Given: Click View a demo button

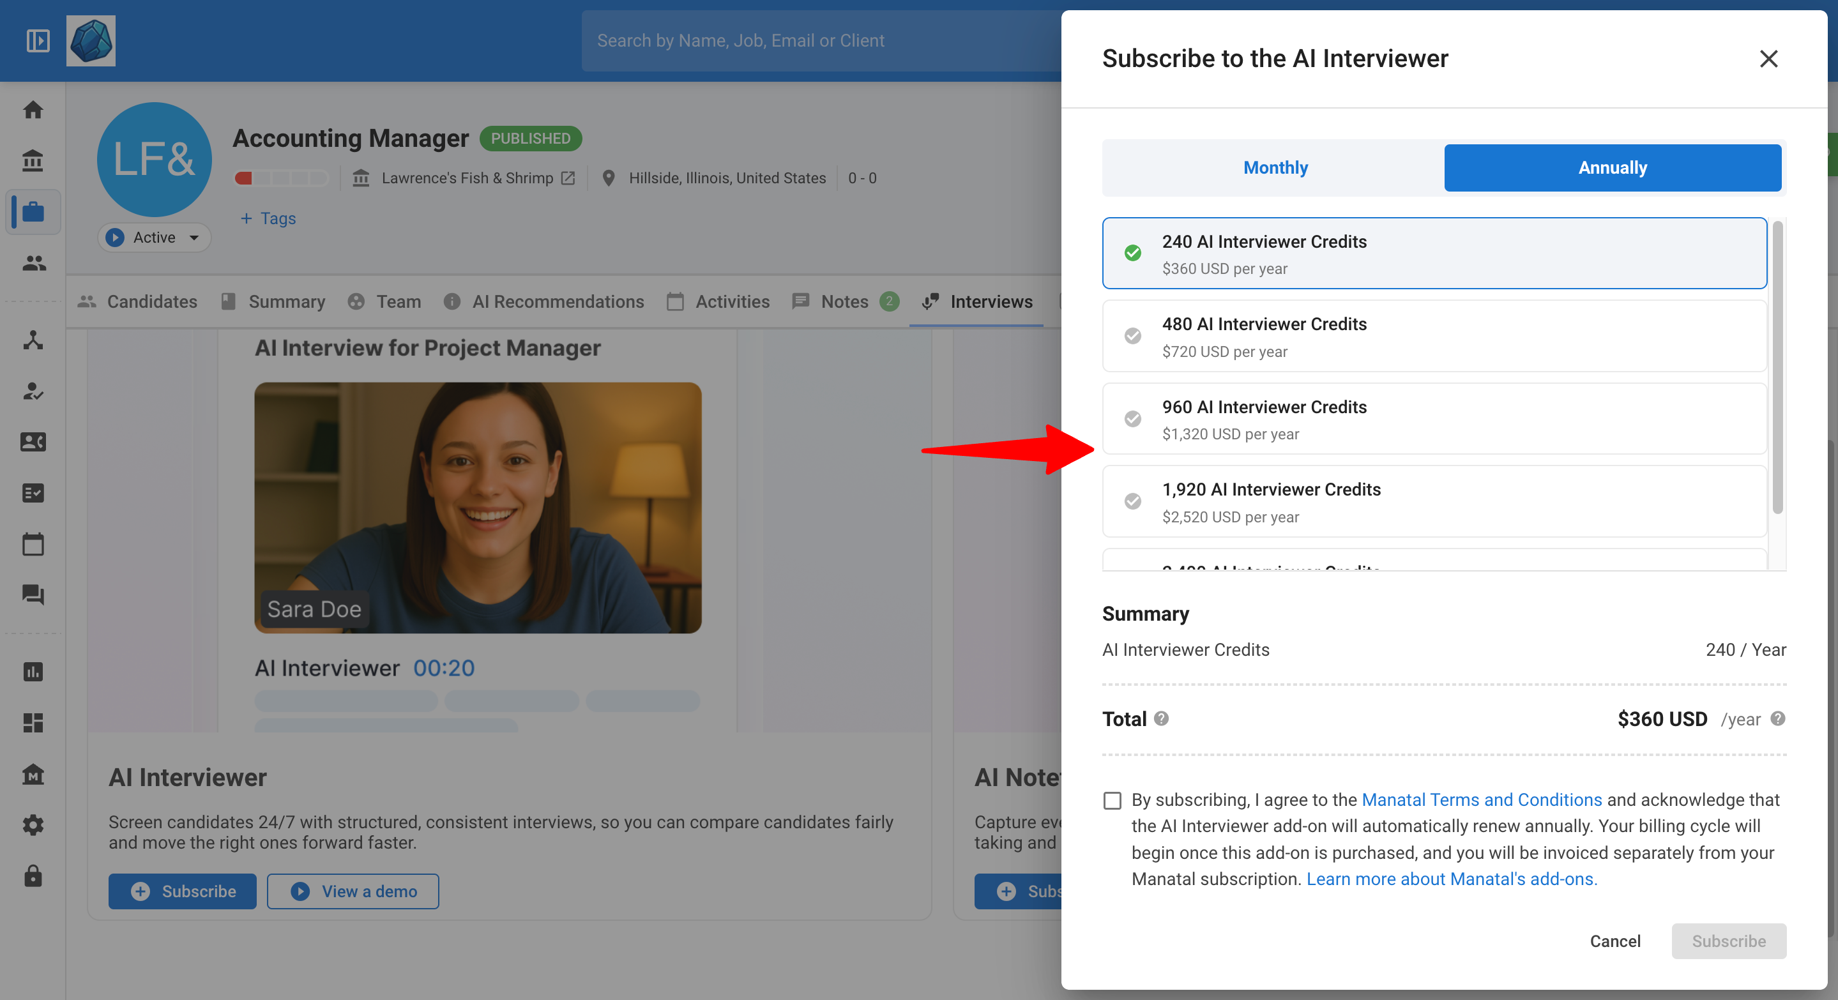Looking at the screenshot, I should 353,891.
